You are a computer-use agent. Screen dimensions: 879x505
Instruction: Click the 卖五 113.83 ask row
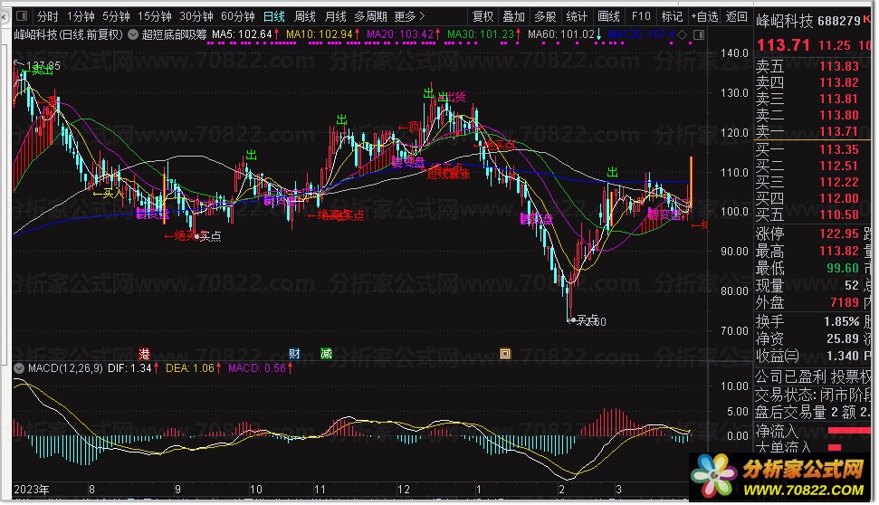807,66
